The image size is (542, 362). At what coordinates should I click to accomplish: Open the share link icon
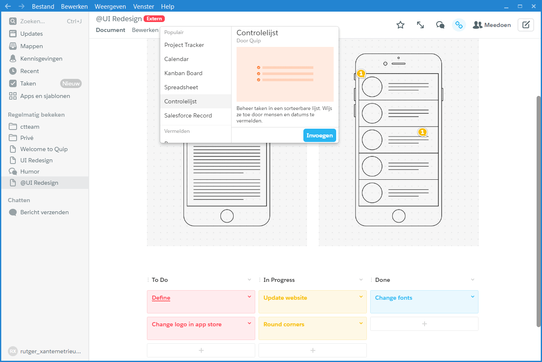(x=459, y=25)
